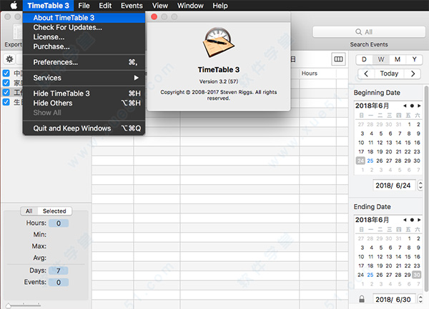The height and width of the screenshot is (309, 429).
Task: Switch statistics to Selected
Action: click(x=54, y=211)
